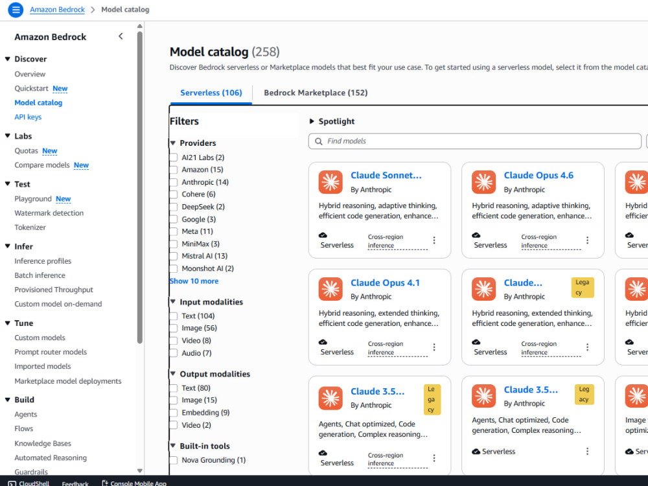Click Show 10 more providers link
Screen dimensions: 648x486
pos(194,281)
